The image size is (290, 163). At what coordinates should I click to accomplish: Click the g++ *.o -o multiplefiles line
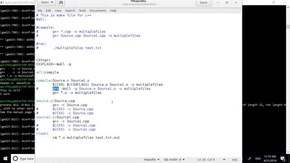coord(77,92)
